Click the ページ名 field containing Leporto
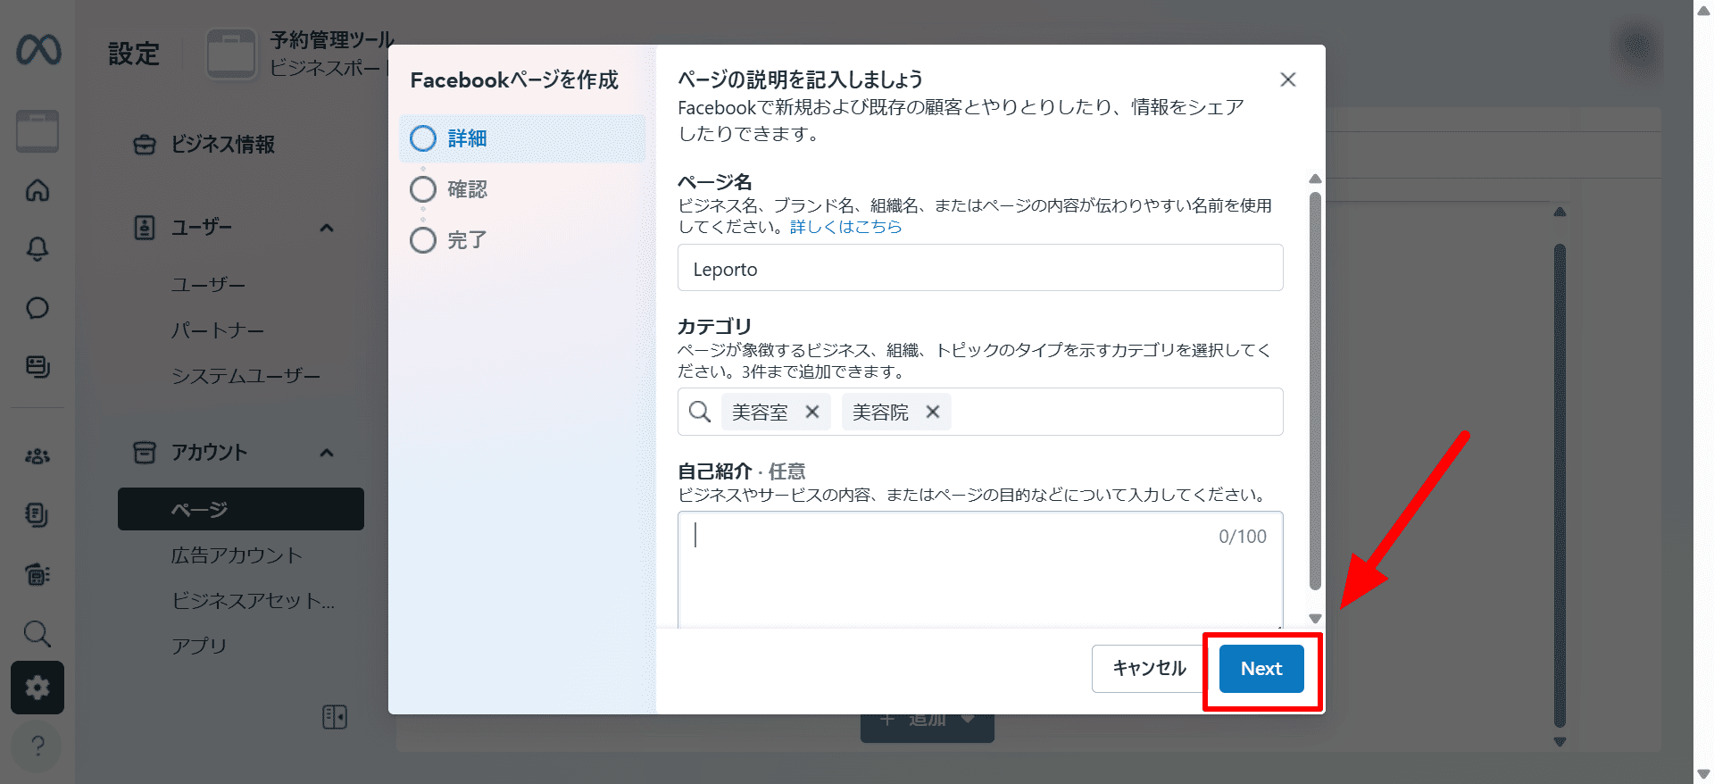This screenshot has width=1714, height=784. (x=980, y=268)
